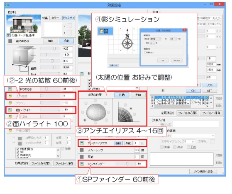
Task: Toggle the 面ハイライト effect icon
Action: click(10, 110)
